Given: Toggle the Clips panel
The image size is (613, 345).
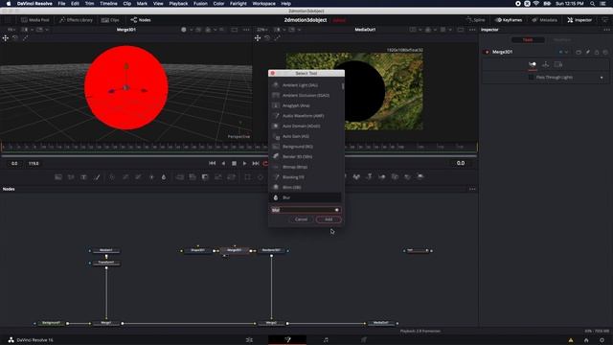Looking at the screenshot, I should click(110, 20).
